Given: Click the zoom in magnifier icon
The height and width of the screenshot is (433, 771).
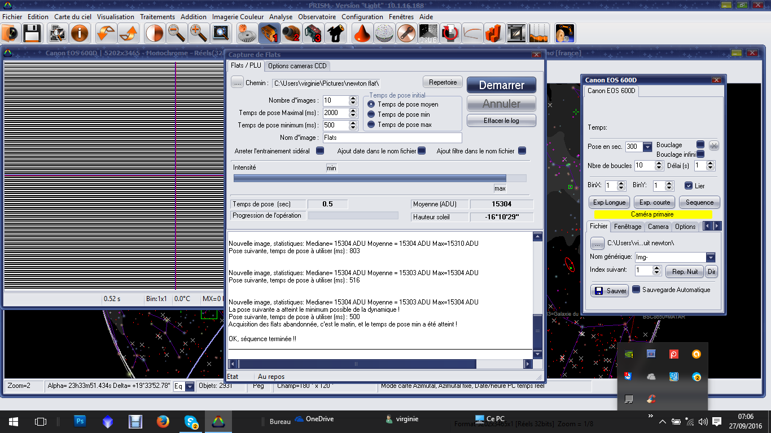Looking at the screenshot, I should 198,34.
